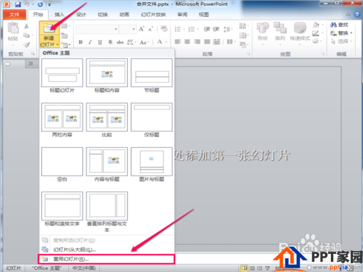This screenshot has height=272, width=363.
Task: Open the File tab button
Action: click(x=15, y=15)
